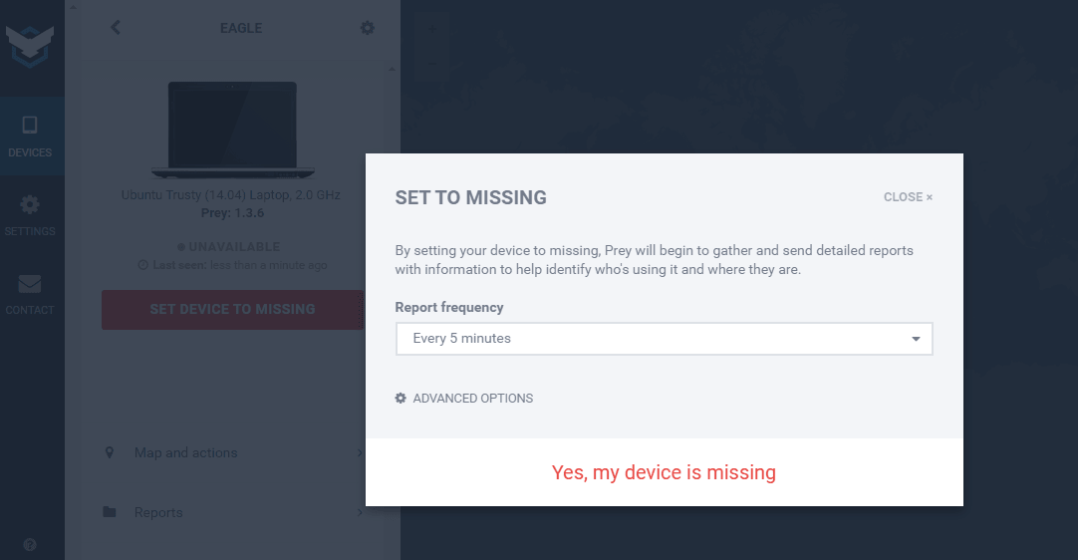The image size is (1078, 560).
Task: Click the help question mark icon
Action: pyautogui.click(x=30, y=545)
